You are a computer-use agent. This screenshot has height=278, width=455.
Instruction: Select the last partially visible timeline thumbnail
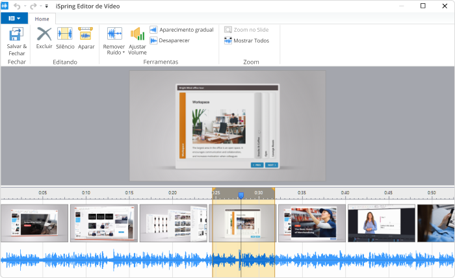pyautogui.click(x=436, y=223)
